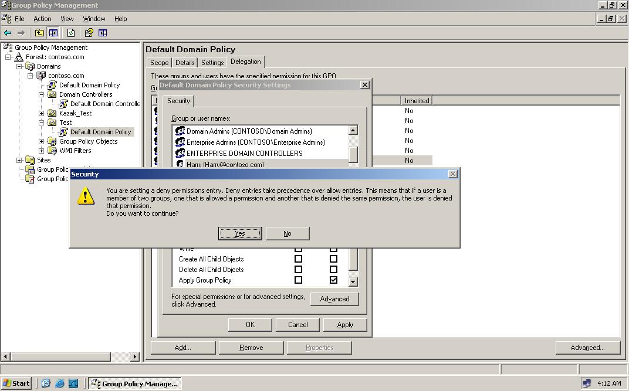Click the Up One Level toolbar icon
Screen dimensions: 629x391
click(39, 33)
